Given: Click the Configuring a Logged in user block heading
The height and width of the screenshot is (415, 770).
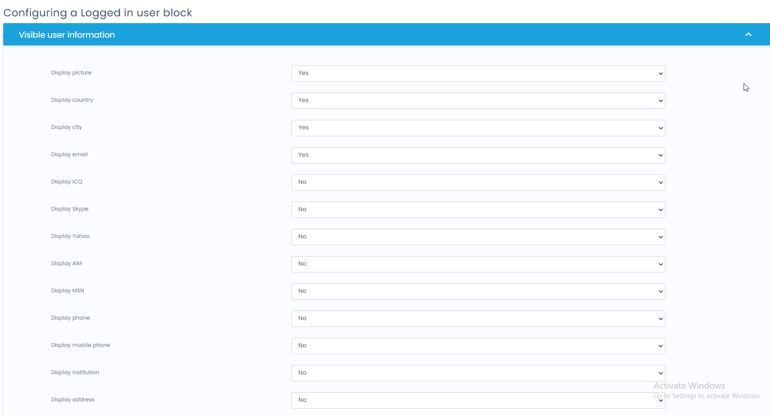Looking at the screenshot, I should coord(98,13).
